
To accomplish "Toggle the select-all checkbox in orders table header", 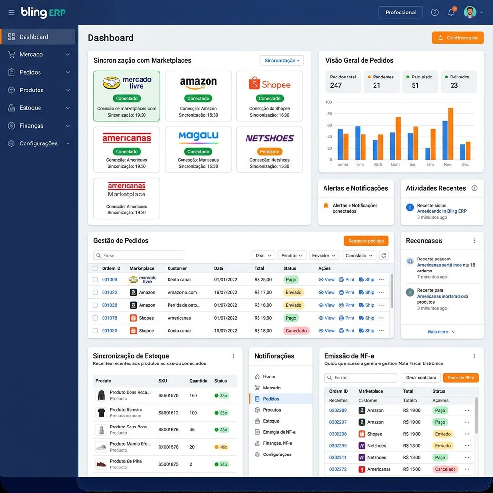I will tap(95, 268).
